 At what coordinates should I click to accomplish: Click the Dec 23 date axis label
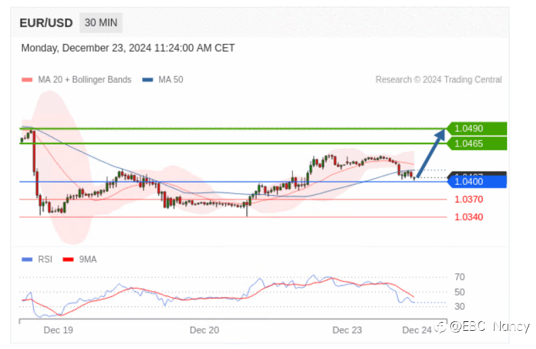347,330
